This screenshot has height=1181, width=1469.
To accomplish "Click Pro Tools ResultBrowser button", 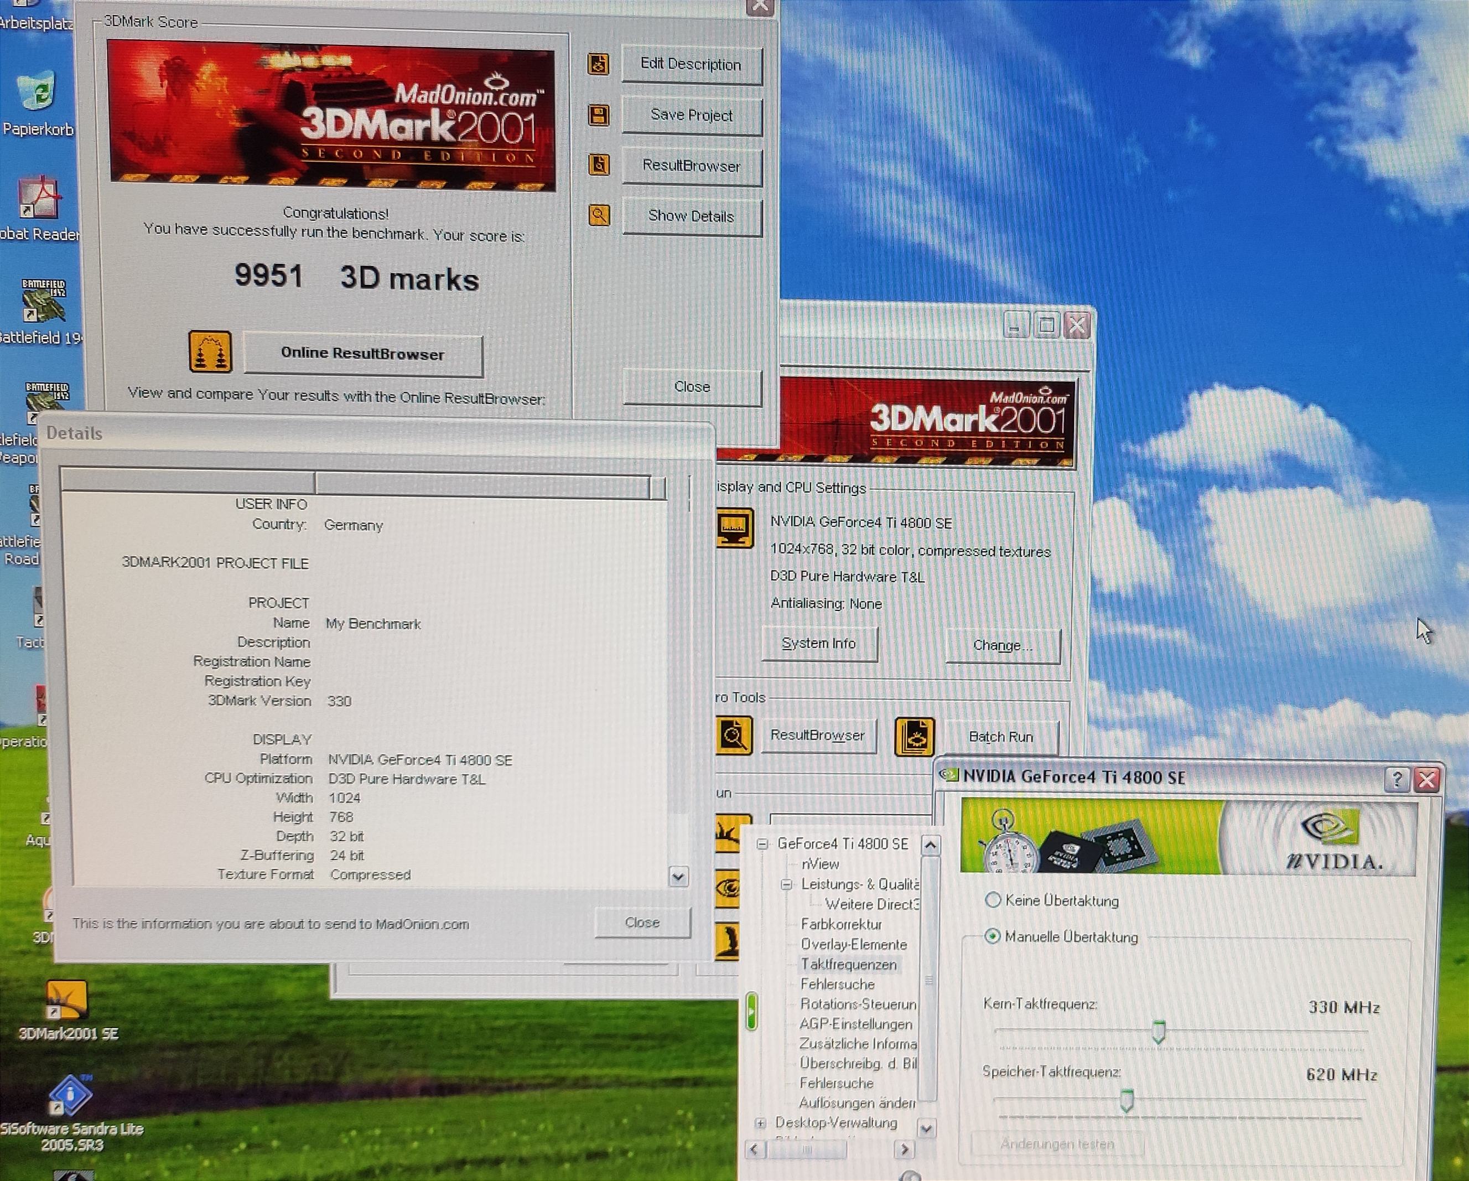I will [x=818, y=735].
